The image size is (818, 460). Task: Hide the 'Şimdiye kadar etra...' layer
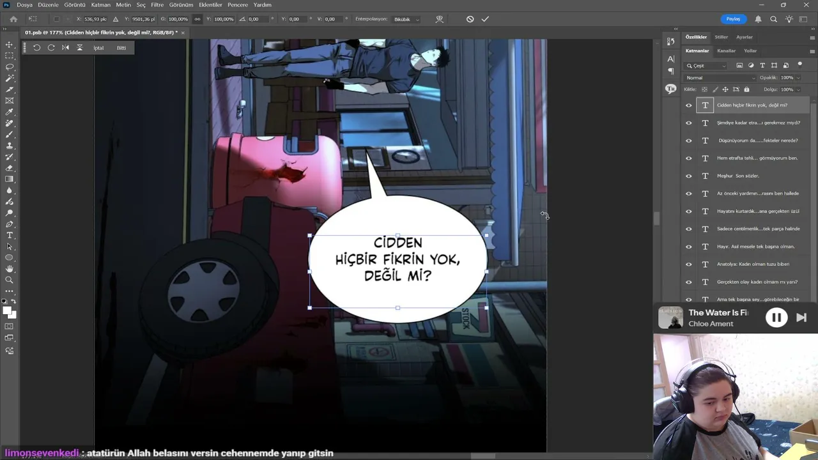[x=689, y=123]
